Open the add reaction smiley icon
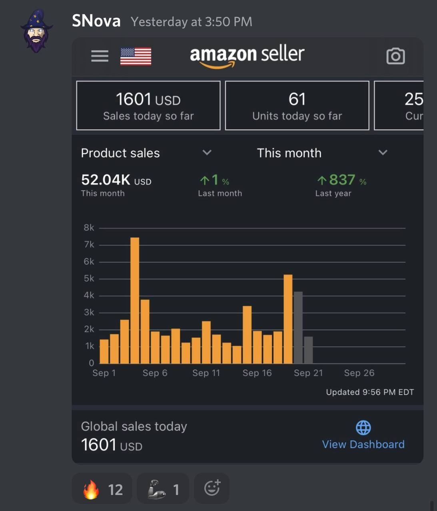Screen dimensions: 437x511 [x=212, y=488]
